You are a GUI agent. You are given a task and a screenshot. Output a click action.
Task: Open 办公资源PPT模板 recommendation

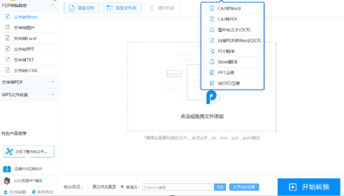coord(29,181)
